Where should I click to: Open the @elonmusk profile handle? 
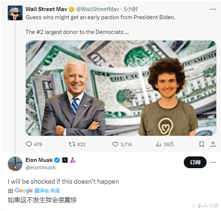(41, 167)
